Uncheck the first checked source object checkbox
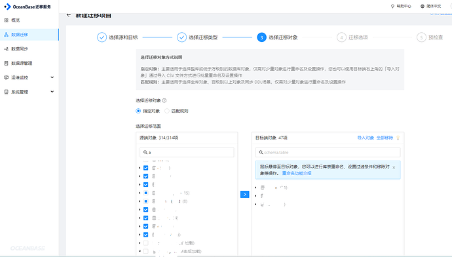The height and width of the screenshot is (257, 452). [x=146, y=168]
